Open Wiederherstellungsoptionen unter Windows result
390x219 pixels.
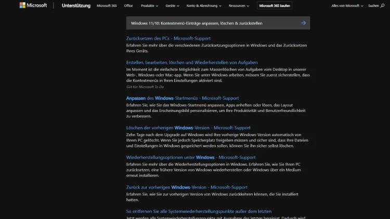click(191, 157)
